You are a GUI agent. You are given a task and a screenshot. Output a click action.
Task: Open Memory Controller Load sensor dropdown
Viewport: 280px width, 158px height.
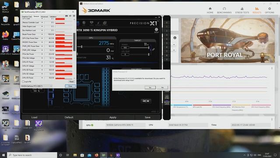(42, 22)
